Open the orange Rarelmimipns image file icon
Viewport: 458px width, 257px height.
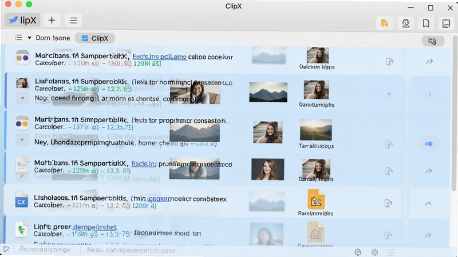click(x=316, y=199)
